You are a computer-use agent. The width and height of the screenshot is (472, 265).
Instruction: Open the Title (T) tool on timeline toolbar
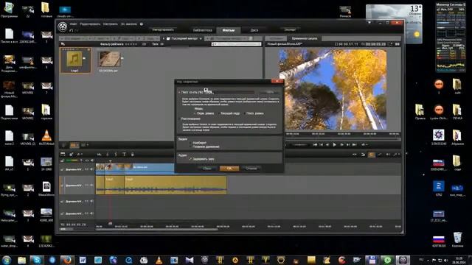point(124,154)
